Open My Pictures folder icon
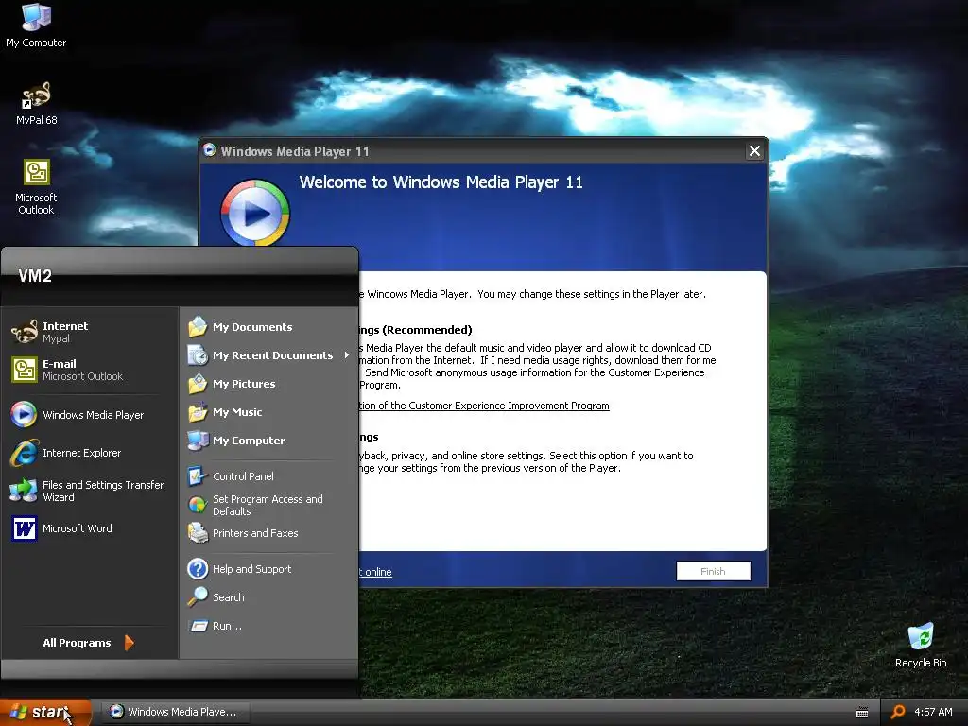968x726 pixels. (198, 384)
